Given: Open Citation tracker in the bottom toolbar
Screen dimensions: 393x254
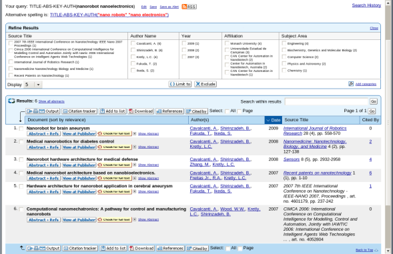Looking at the screenshot, I should coord(80,248).
